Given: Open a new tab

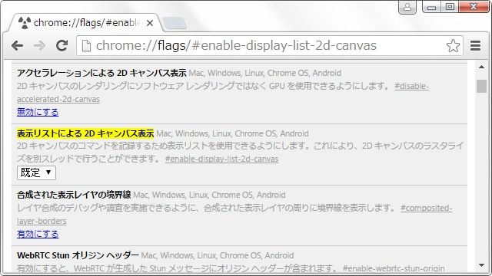Looking at the screenshot, I should tap(175, 24).
